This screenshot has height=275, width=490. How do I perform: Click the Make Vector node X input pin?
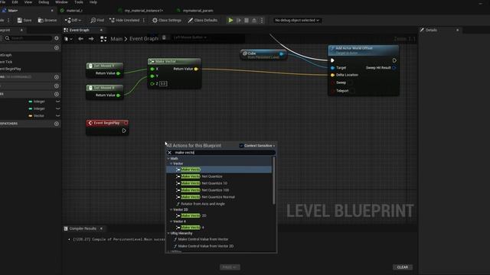point(152,69)
